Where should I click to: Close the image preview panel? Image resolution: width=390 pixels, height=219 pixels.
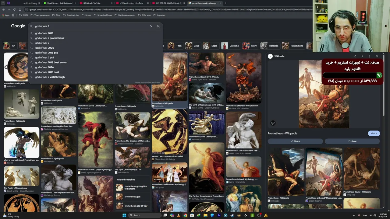[377, 56]
